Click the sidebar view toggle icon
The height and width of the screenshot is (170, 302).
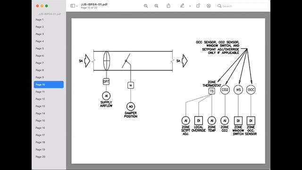click(73, 6)
